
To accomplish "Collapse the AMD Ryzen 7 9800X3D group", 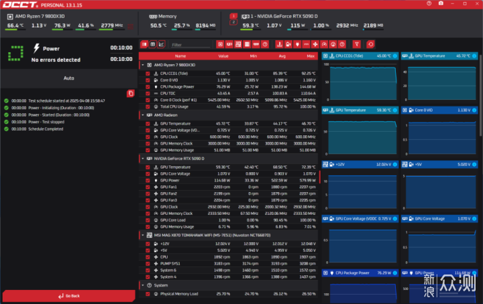I will [143, 65].
